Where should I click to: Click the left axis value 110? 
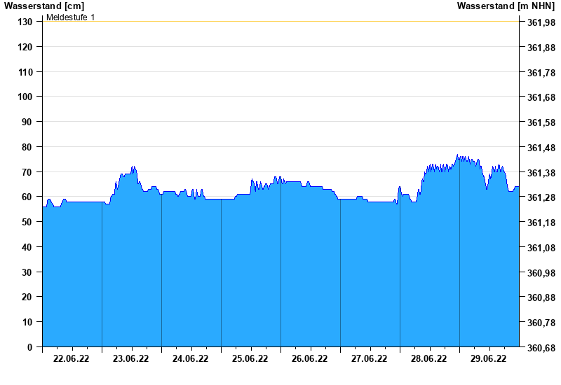click(x=25, y=72)
